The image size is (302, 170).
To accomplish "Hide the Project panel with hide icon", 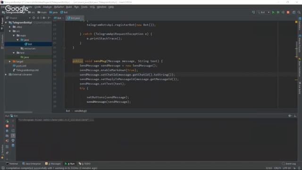I will tap(49, 18).
